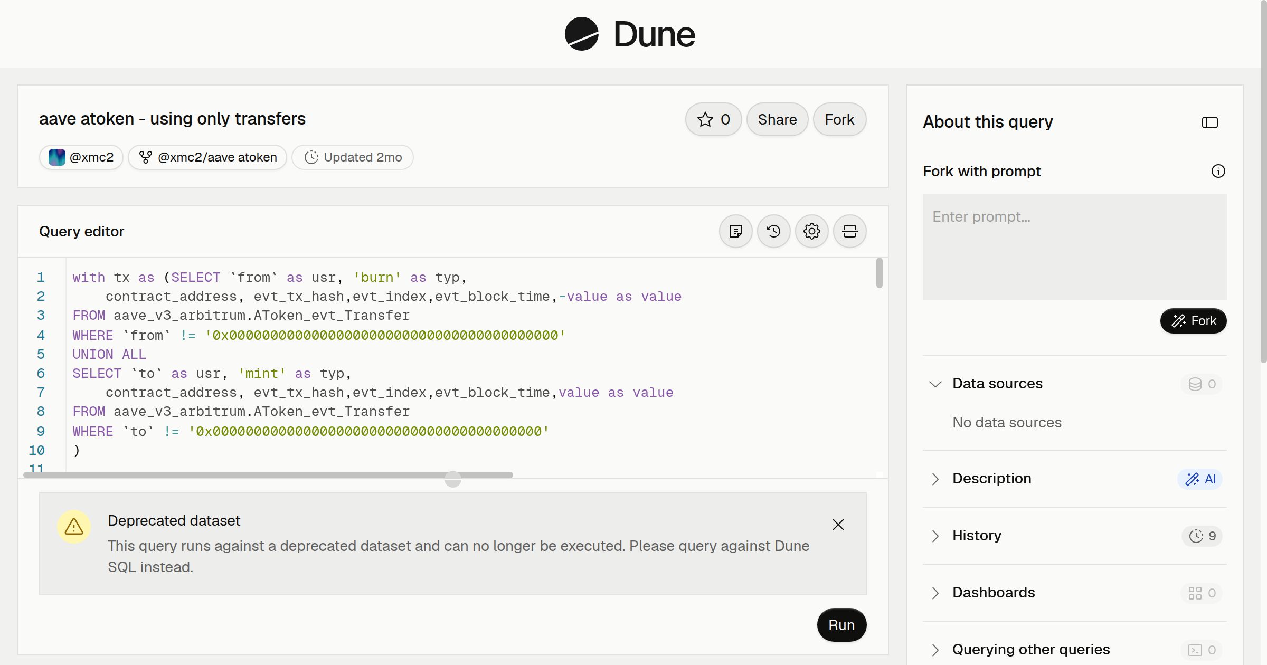Click the 'mint' string on line 6
This screenshot has width=1267, height=665.
[x=262, y=374]
